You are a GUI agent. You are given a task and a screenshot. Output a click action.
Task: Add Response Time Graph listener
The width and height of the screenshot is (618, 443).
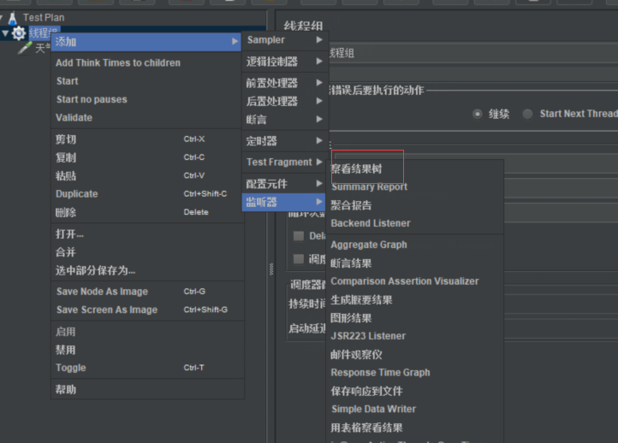415,373
